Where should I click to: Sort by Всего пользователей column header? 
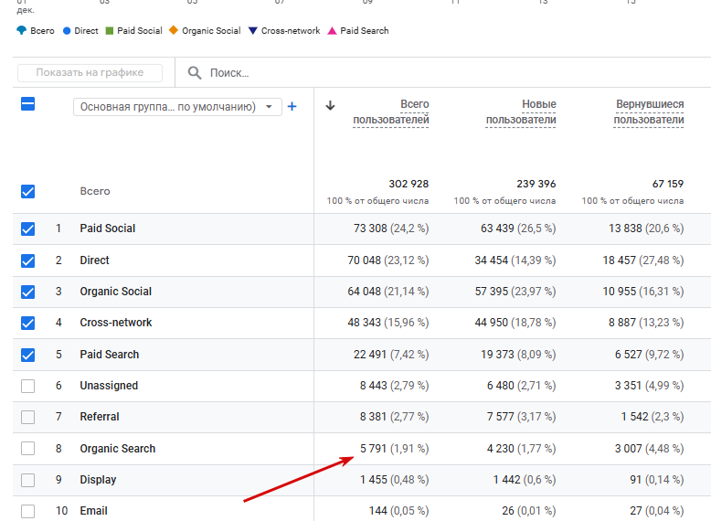[x=391, y=112]
